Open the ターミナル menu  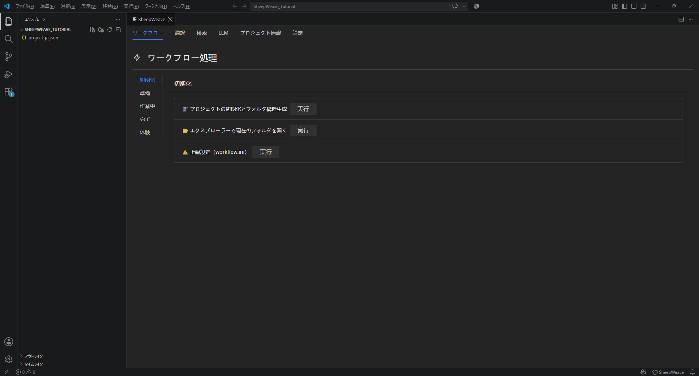tap(156, 6)
